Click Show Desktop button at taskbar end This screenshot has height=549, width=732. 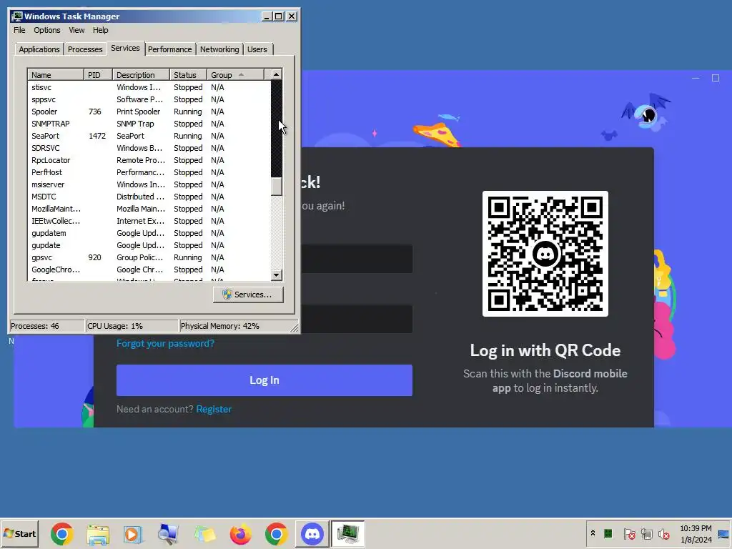coord(724,533)
